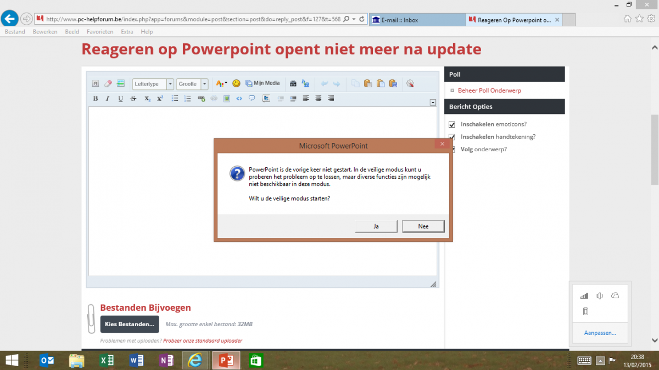This screenshot has height=370, width=659.
Task: Click the Ja button in PowerPoint dialog
Action: (x=376, y=226)
